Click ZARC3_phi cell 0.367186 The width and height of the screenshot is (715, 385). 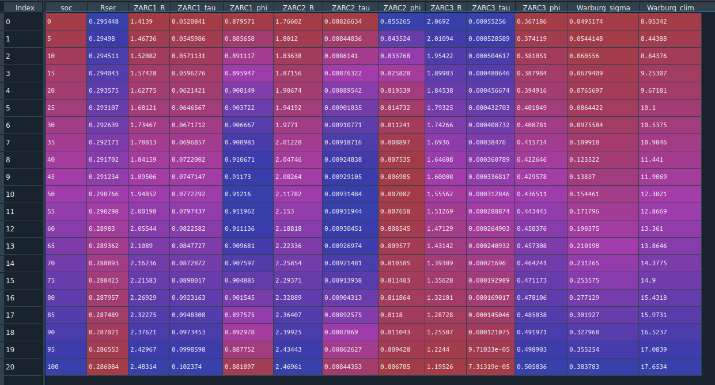coord(541,22)
